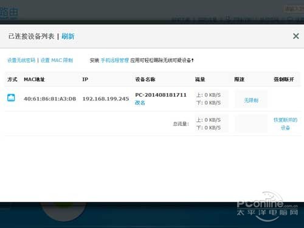The height and width of the screenshot is (228, 304).
Task: Select IP address 192.168.199.245
Action: [x=106, y=98]
